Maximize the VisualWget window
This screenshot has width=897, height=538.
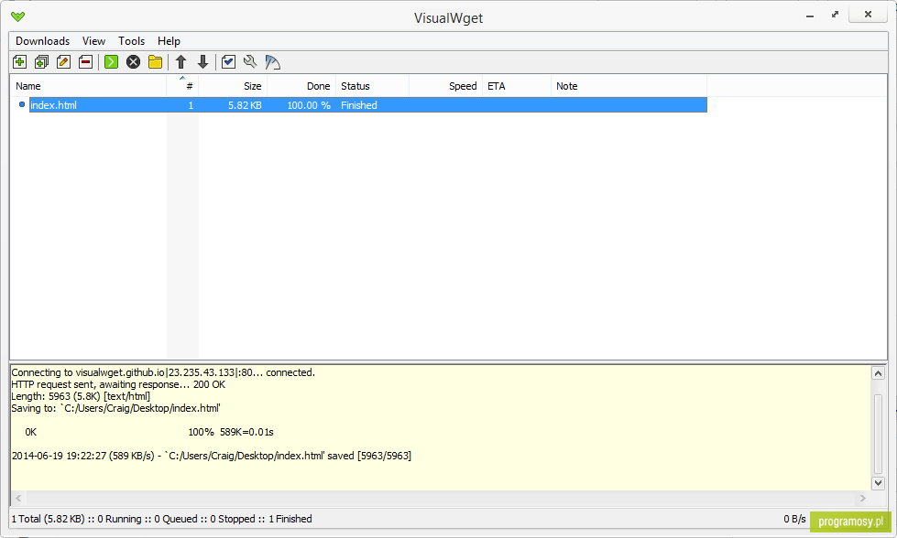tap(836, 15)
